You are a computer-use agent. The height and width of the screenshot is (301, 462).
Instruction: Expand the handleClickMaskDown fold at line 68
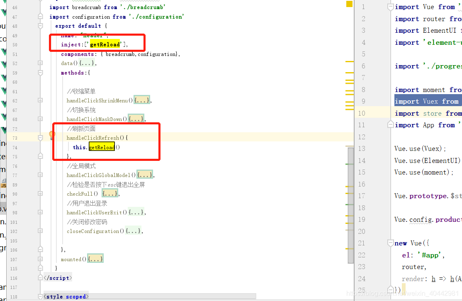pyautogui.click(x=40, y=119)
